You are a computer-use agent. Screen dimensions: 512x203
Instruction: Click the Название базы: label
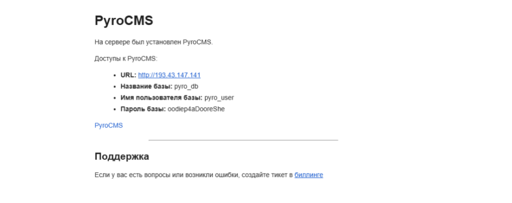pyautogui.click(x=146, y=87)
